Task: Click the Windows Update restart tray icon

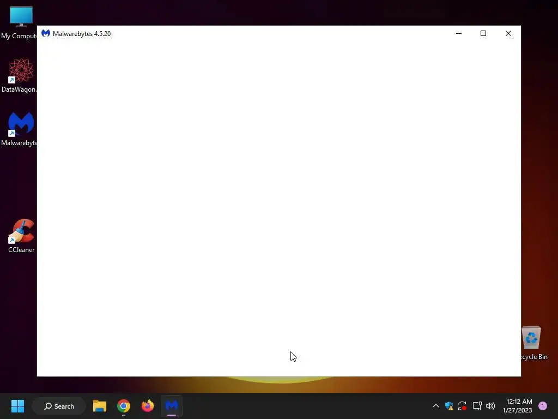Action: pos(462,406)
